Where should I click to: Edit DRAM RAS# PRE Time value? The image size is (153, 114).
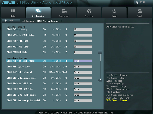tap(83, 41)
